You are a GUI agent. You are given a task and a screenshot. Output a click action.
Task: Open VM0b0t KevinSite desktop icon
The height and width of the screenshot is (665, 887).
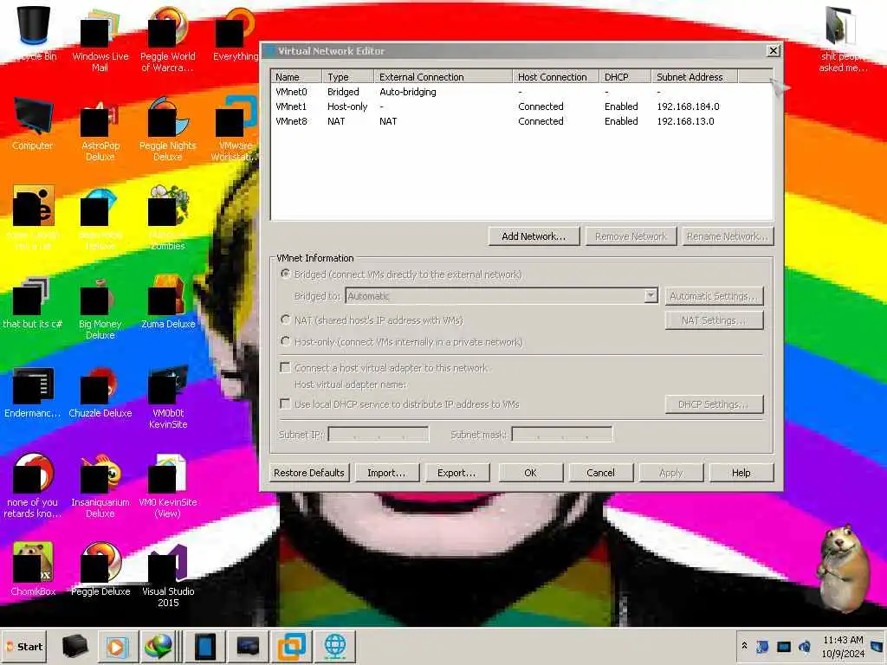tap(167, 397)
